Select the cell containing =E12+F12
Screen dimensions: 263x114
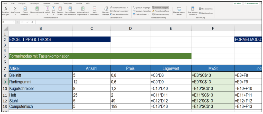(248, 101)
